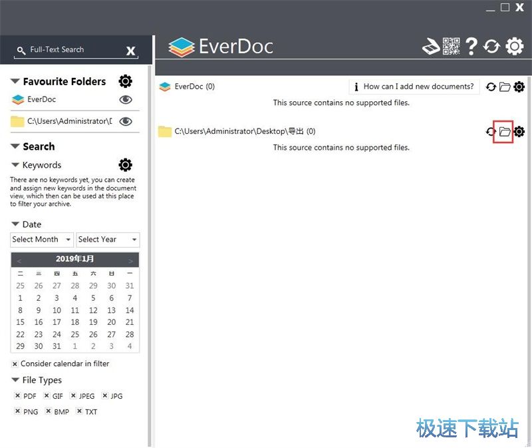Viewport: 532px width, 448px height.
Task: Open help question mark icon
Action: (471, 47)
